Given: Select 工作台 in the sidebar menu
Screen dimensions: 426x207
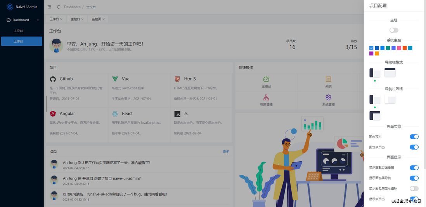Looking at the screenshot, I should coord(21,41).
